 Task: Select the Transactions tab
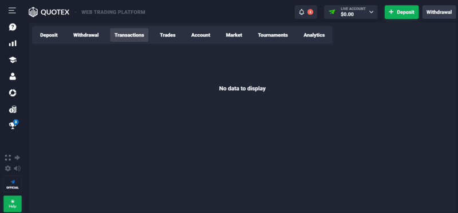pos(129,35)
